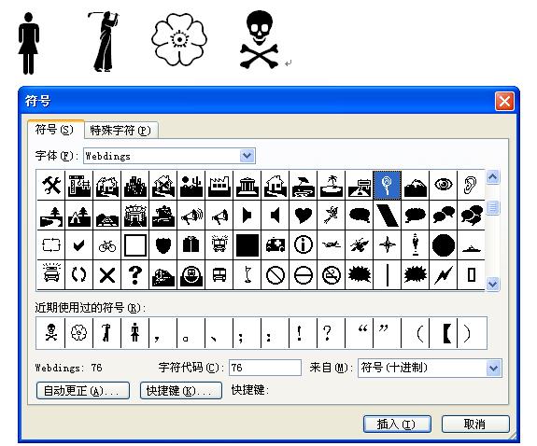The height and width of the screenshot is (446, 537).
Task: Open the Webdings font dropdown
Action: click(247, 156)
